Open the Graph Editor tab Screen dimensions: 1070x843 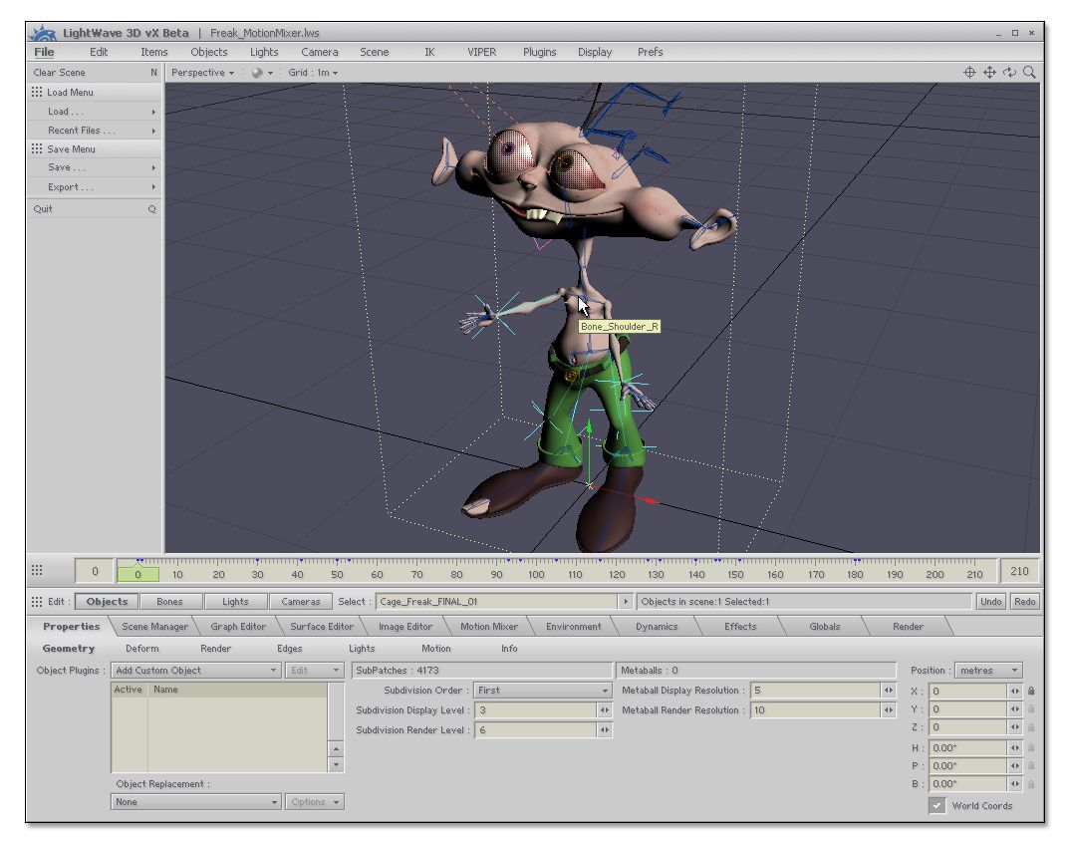238,627
